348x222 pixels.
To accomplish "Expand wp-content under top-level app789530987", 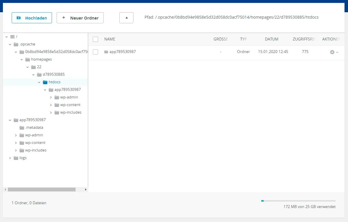I will [16, 143].
